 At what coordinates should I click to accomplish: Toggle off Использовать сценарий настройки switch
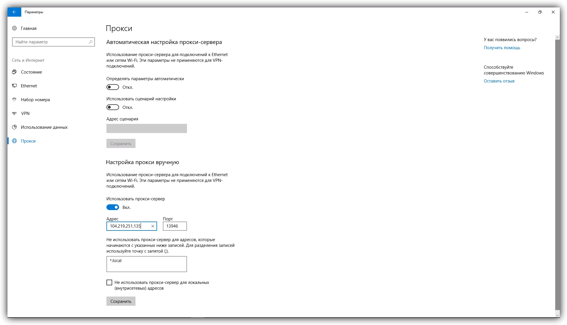(x=112, y=107)
